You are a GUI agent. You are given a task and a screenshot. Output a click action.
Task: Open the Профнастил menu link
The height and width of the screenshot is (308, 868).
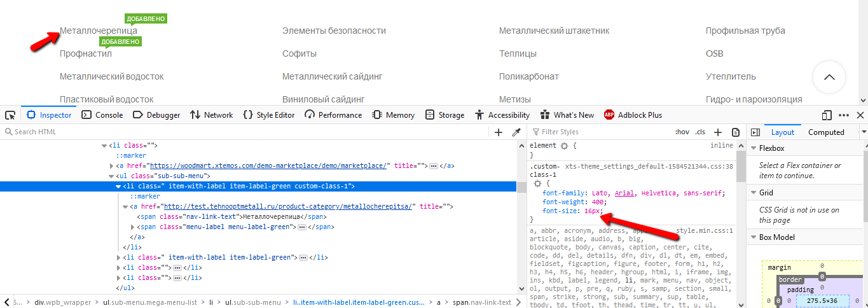click(86, 53)
